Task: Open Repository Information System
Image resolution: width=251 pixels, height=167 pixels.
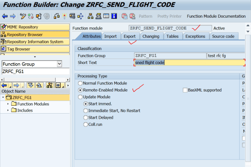Action: [x=35, y=42]
